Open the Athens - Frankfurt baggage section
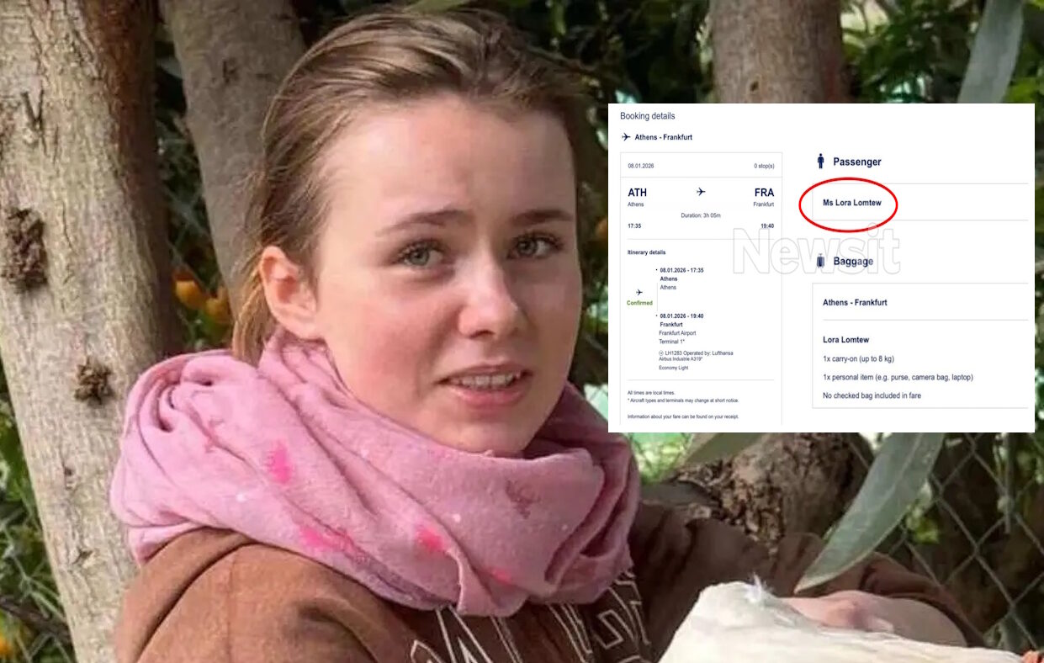The height and width of the screenshot is (663, 1044). [x=855, y=302]
